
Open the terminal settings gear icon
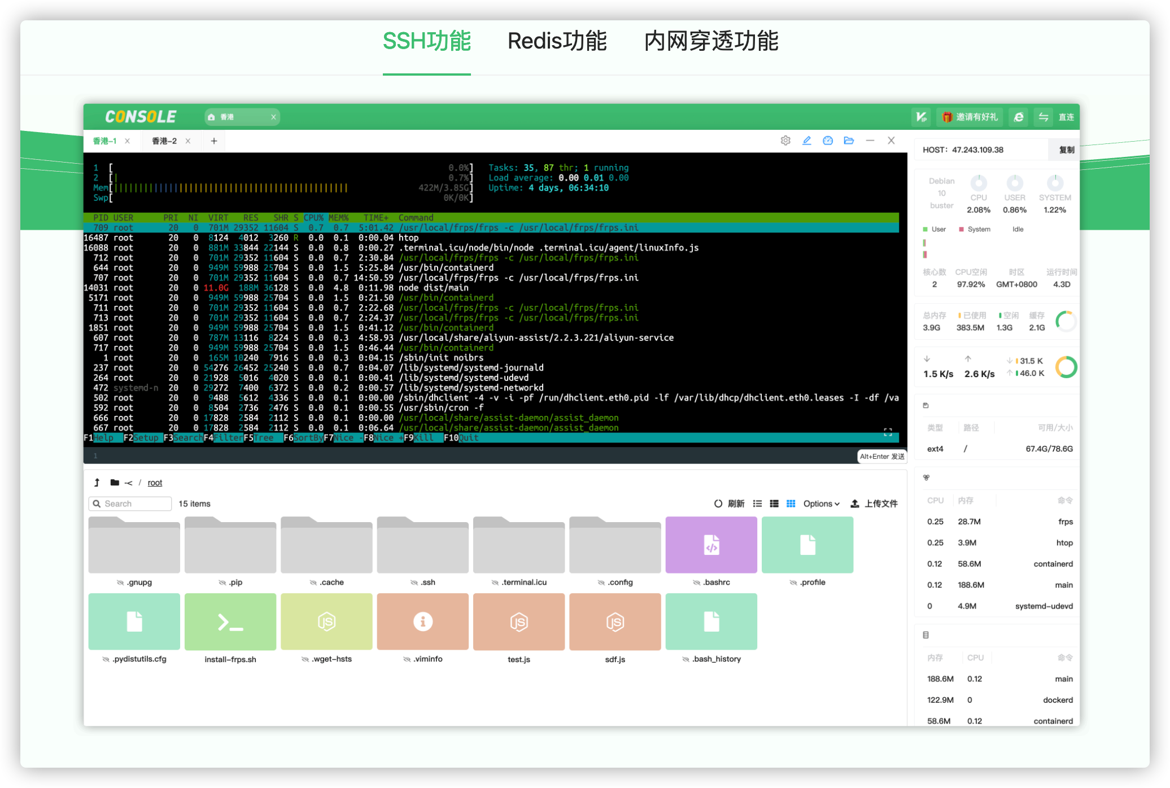tap(785, 141)
